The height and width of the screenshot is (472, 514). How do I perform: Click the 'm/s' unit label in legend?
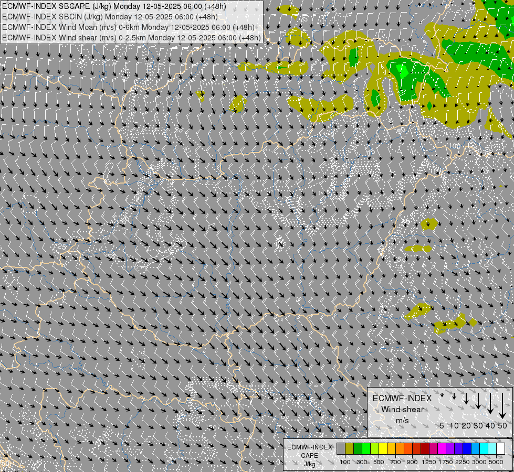pos(402,420)
